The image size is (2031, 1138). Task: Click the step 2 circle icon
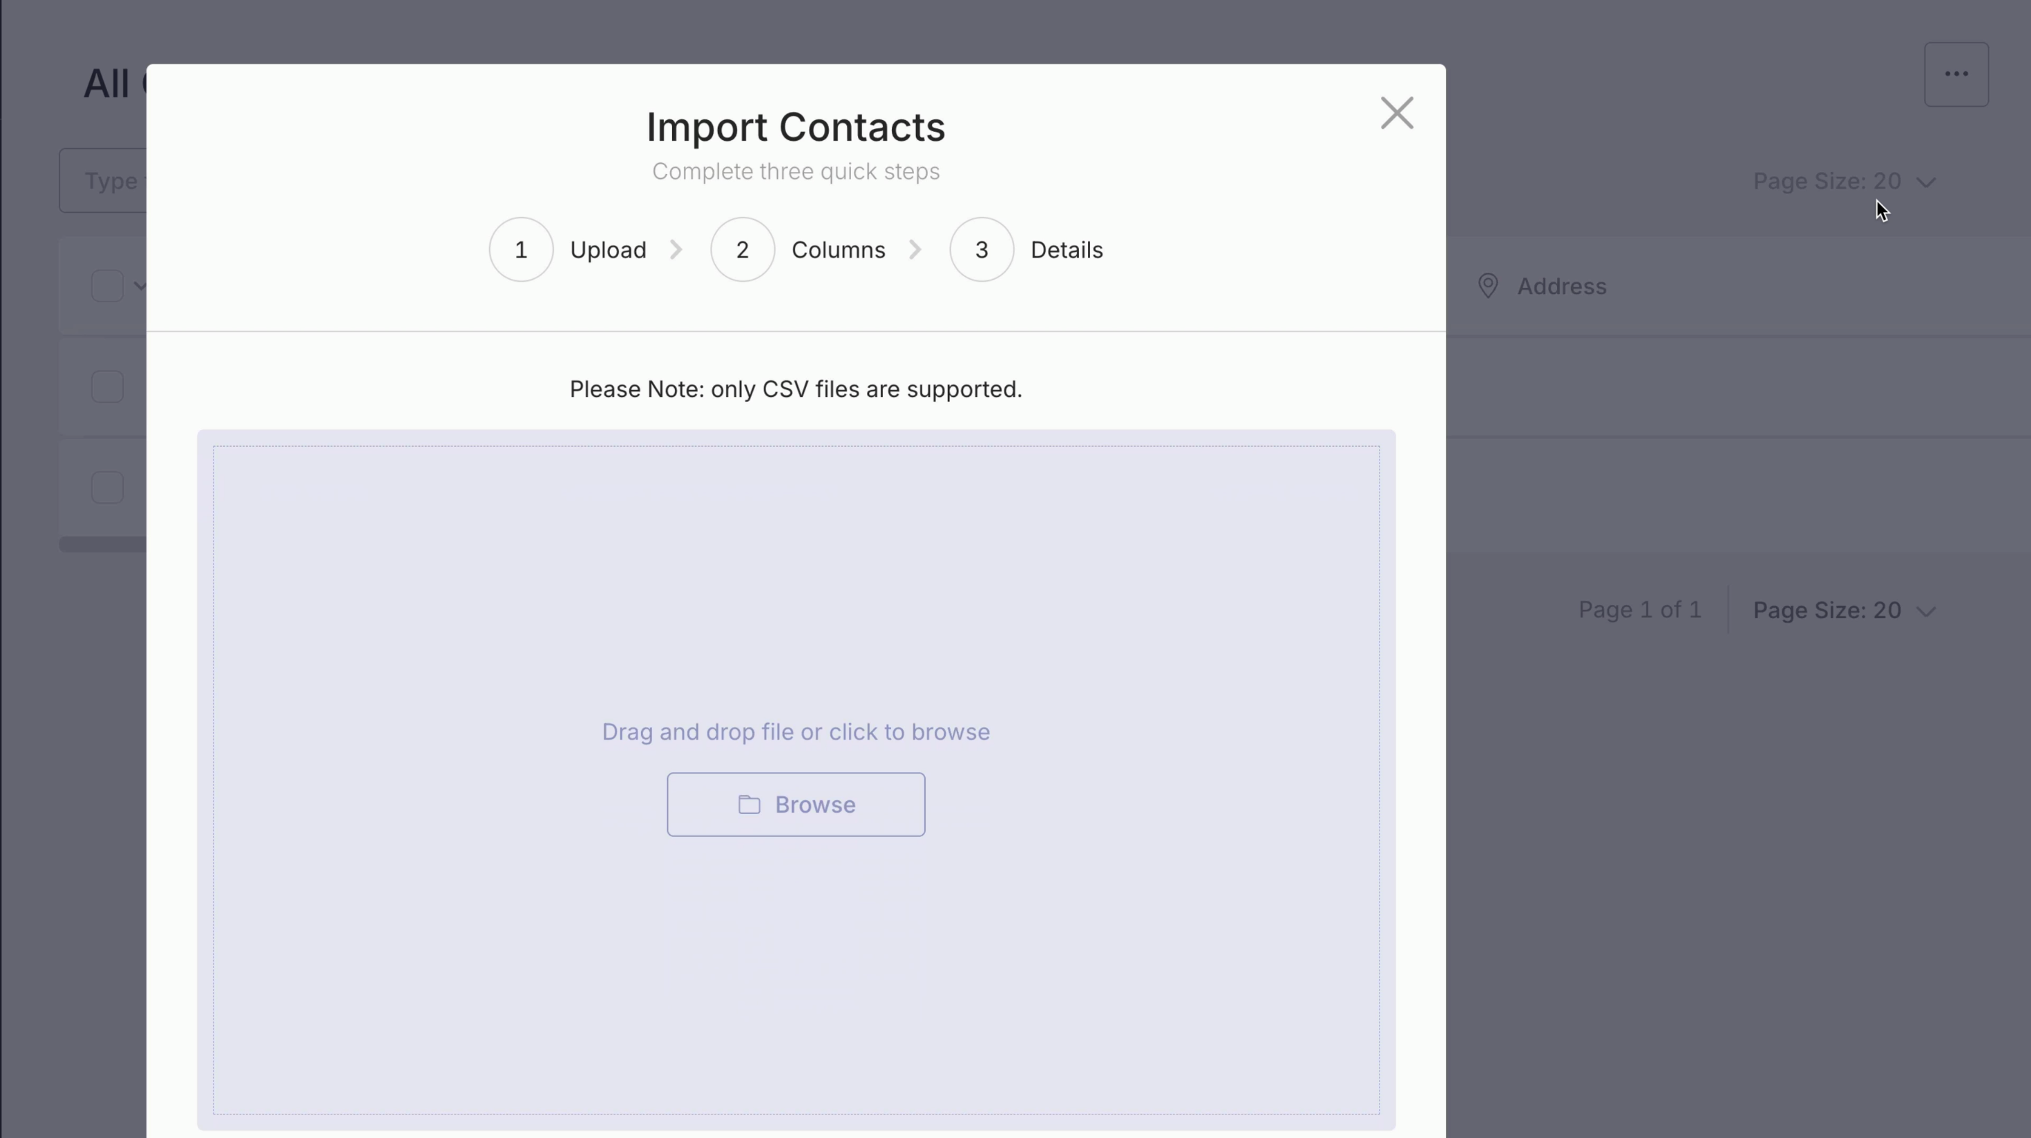[742, 250]
